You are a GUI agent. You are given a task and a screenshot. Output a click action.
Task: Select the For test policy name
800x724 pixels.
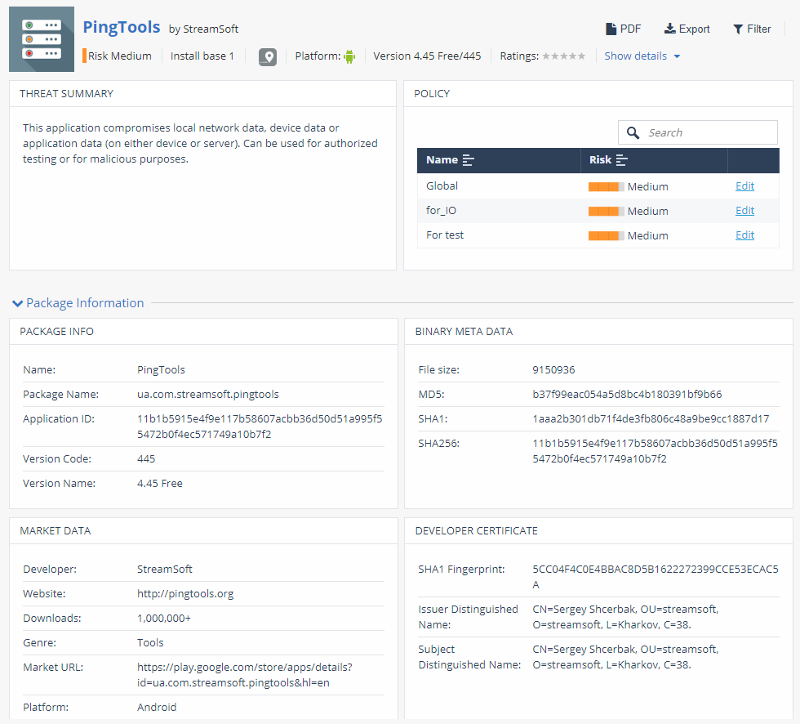tap(445, 235)
